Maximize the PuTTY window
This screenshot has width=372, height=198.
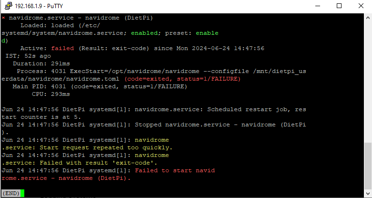[x=339, y=6]
